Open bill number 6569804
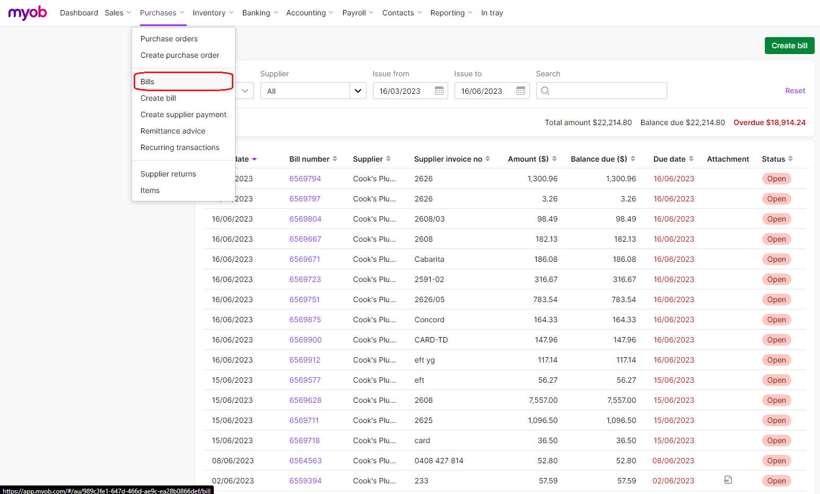820x494 pixels. (306, 219)
